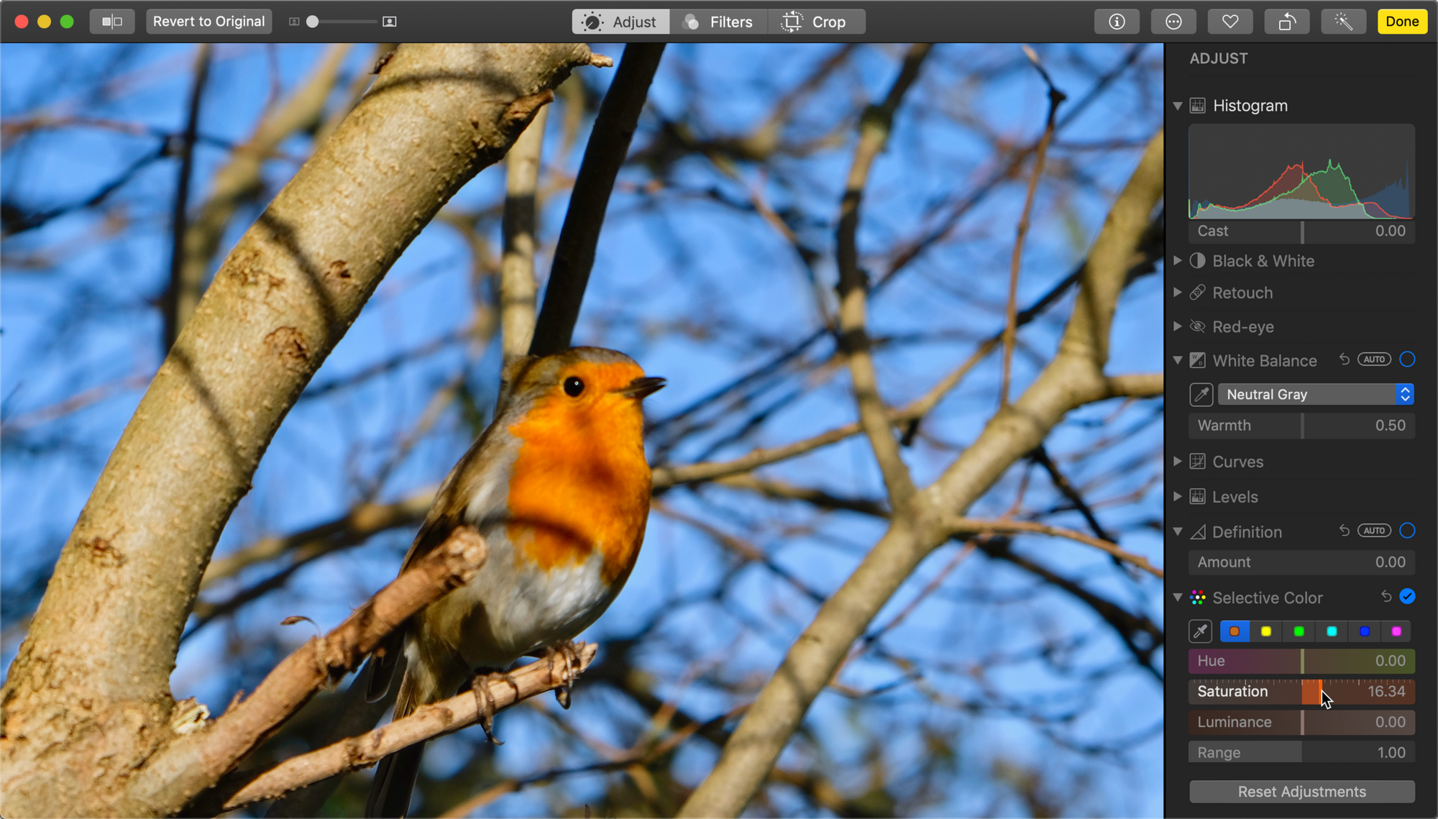
Task: Expand the Red-eye section
Action: point(1177,326)
